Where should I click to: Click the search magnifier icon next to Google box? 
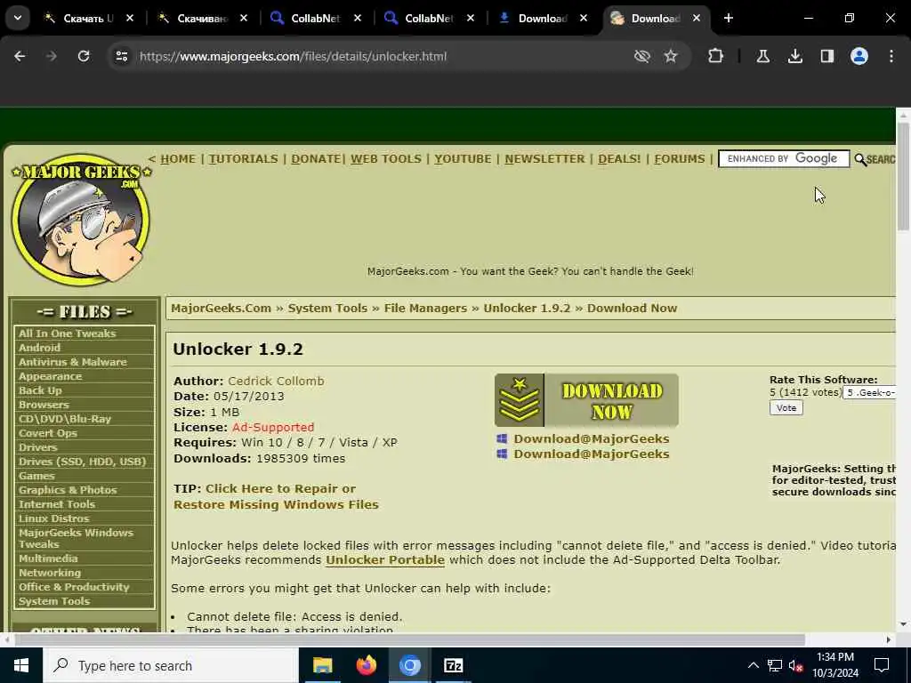(x=860, y=160)
